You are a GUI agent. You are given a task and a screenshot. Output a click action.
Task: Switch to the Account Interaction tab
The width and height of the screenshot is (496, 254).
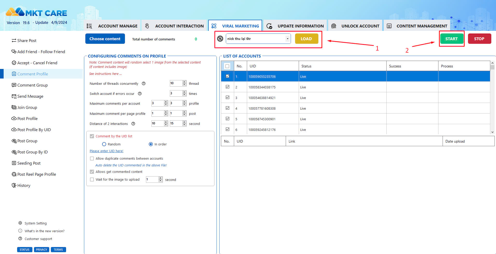(x=174, y=26)
